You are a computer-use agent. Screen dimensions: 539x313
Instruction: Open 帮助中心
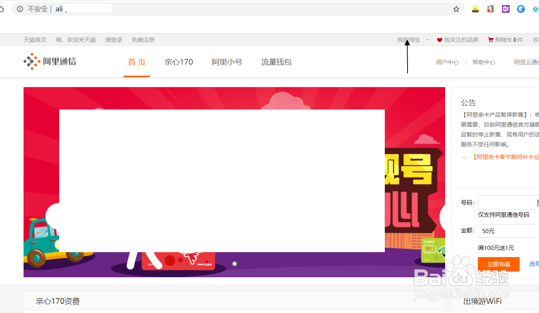484,62
